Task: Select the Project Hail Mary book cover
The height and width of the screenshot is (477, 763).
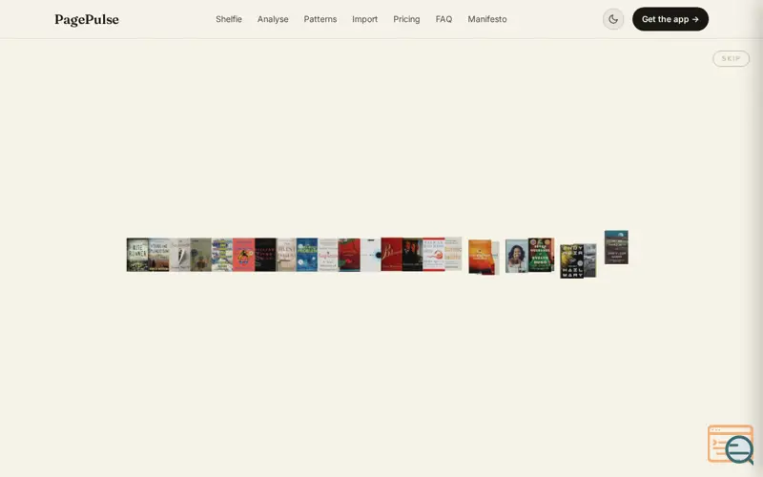Action: (x=571, y=261)
